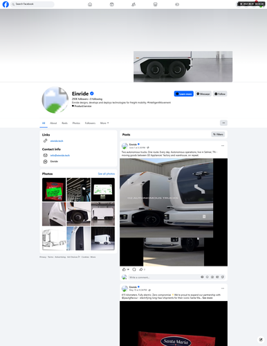Open the Santa Maria post image
The width and height of the screenshot is (267, 346).
[x=174, y=323]
